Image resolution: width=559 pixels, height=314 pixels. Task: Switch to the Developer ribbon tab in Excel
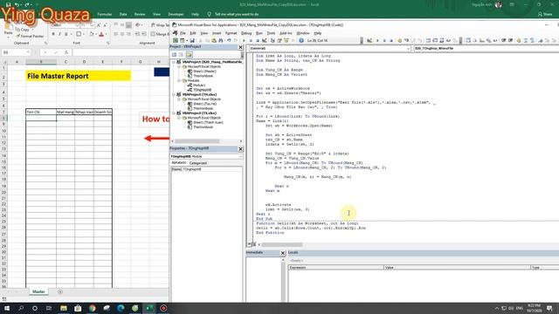tap(176, 14)
